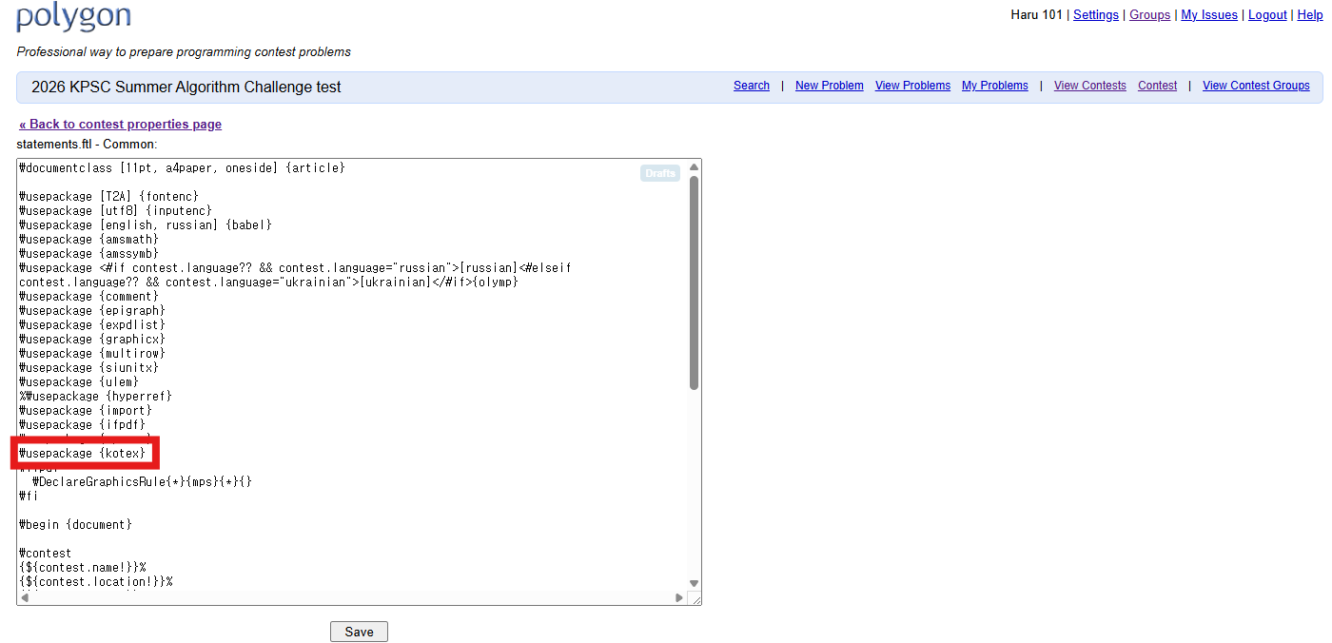Click the \usepackage {ulem} line

pyautogui.click(x=79, y=382)
